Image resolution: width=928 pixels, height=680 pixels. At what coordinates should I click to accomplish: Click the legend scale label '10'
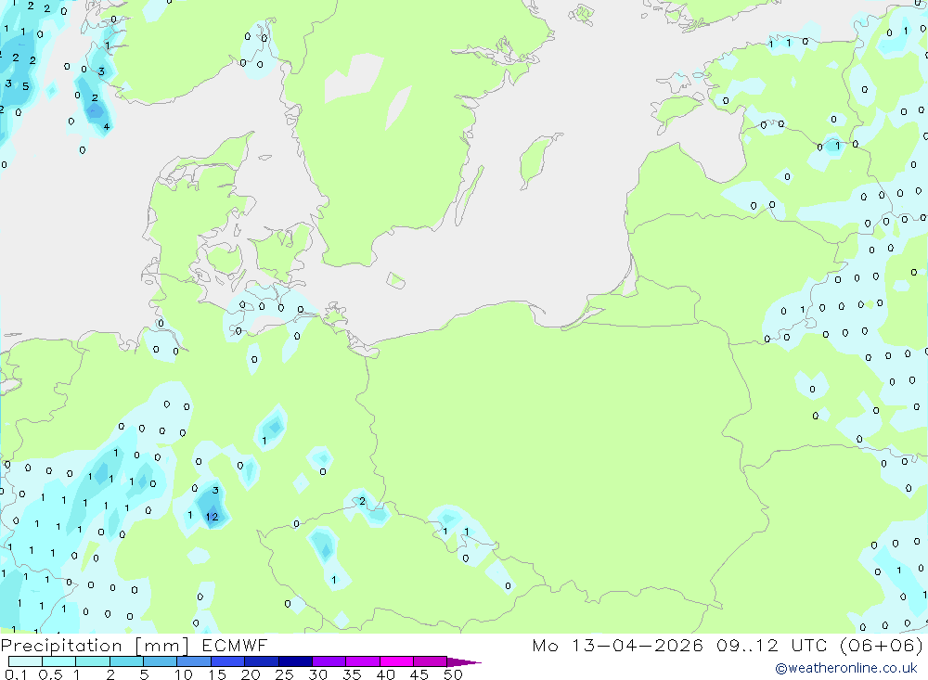click(x=184, y=674)
